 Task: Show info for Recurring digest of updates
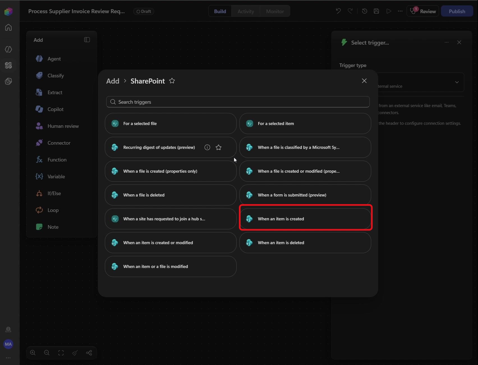[x=207, y=147]
